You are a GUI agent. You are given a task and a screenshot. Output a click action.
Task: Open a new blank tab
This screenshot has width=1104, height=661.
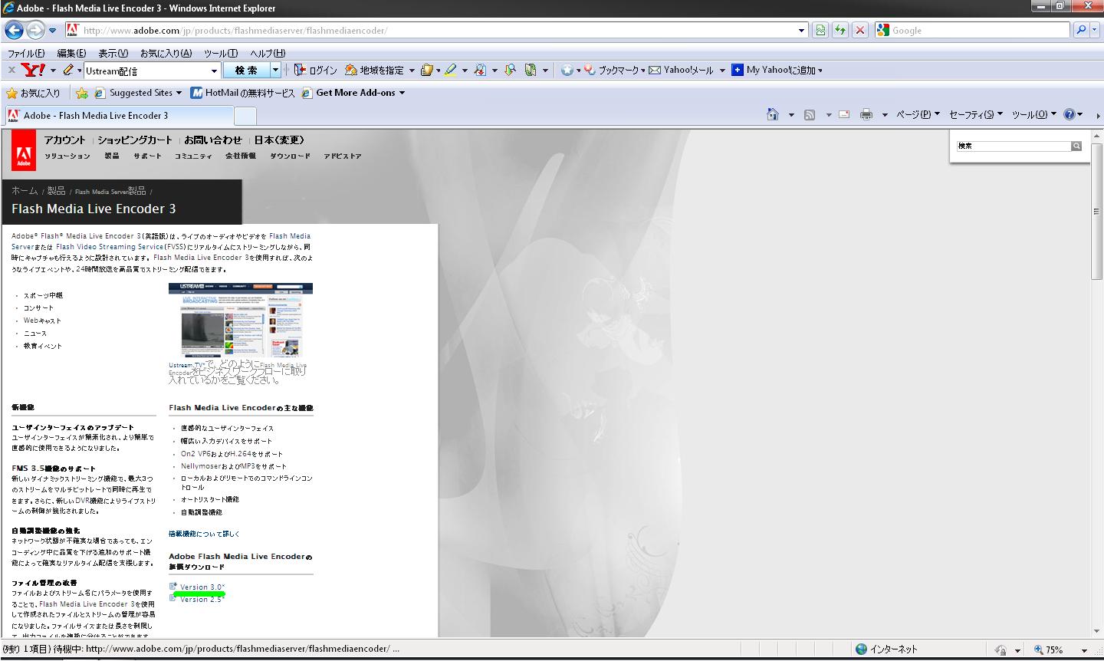click(x=245, y=117)
